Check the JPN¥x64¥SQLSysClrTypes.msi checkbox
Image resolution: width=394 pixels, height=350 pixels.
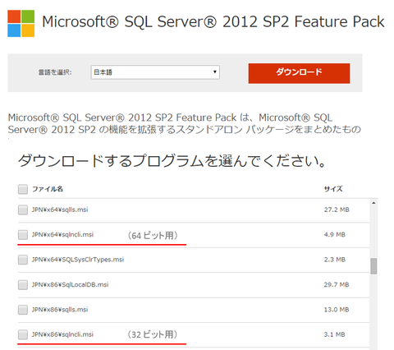pyautogui.click(x=23, y=260)
